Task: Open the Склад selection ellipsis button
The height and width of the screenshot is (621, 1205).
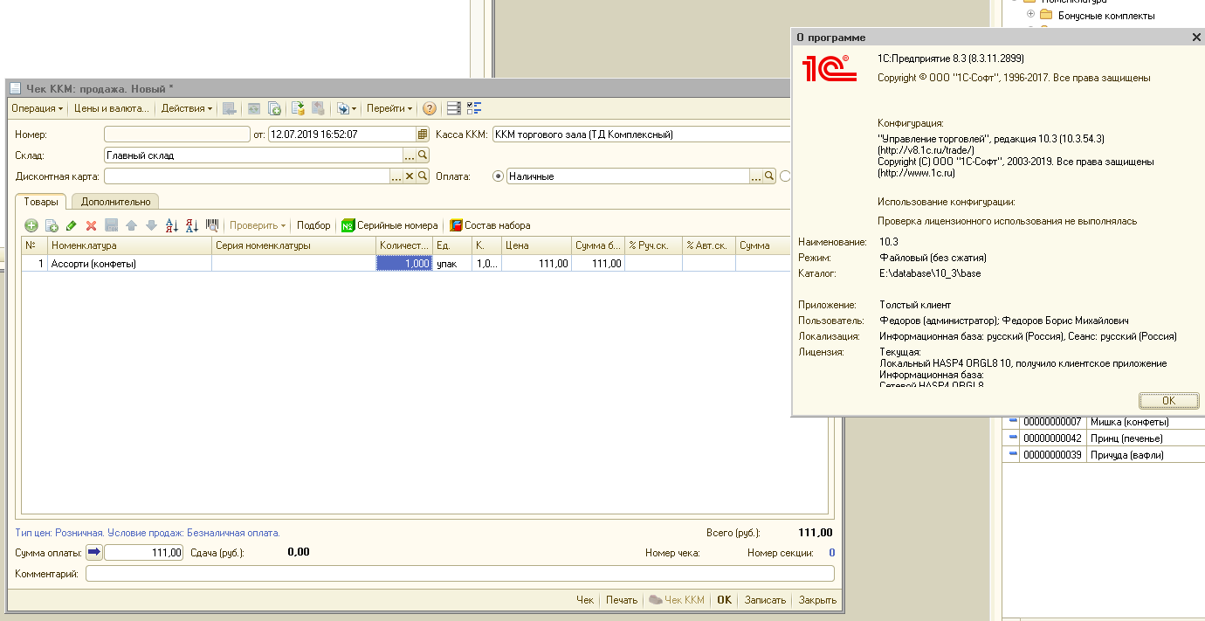Action: click(x=409, y=155)
